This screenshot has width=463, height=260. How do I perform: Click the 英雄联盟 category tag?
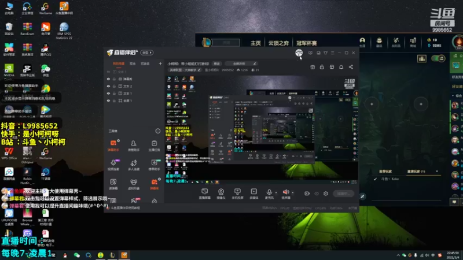[185, 70]
